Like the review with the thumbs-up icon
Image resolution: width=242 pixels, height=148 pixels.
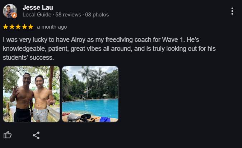[x=8, y=135]
